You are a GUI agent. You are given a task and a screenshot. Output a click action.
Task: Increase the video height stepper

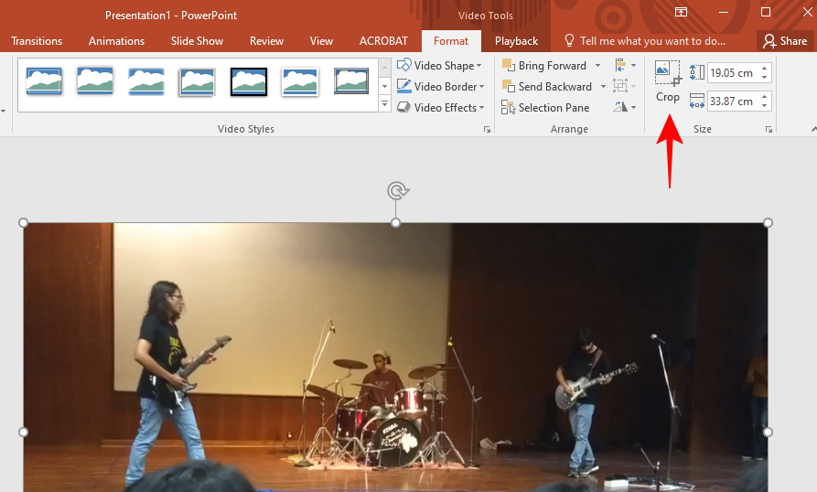coord(764,69)
